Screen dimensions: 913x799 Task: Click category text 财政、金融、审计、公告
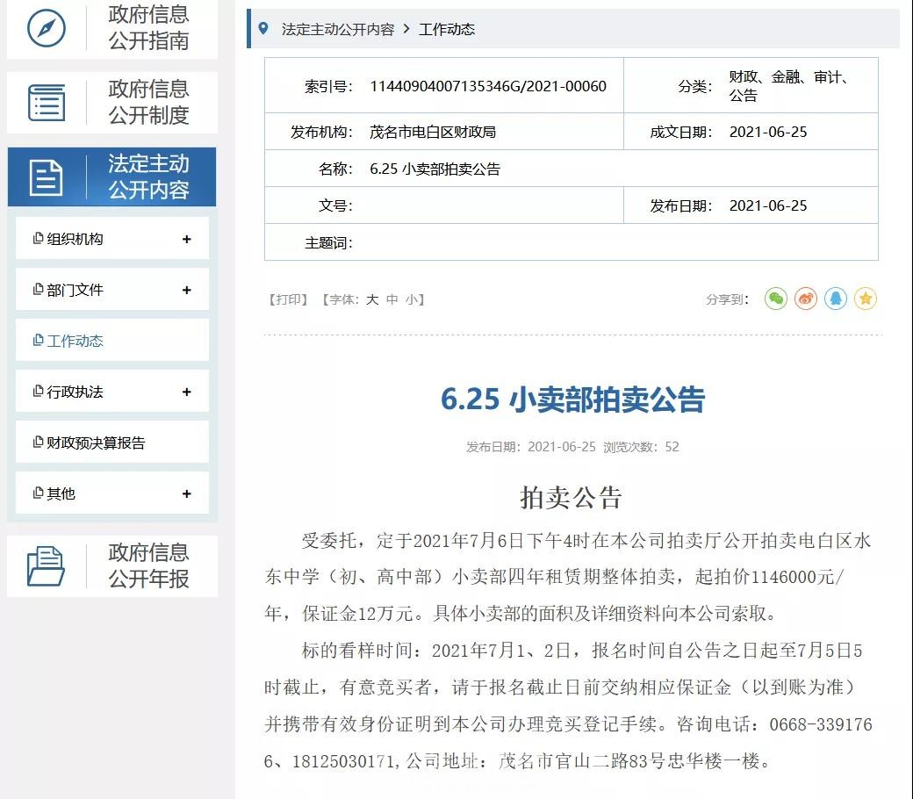click(x=789, y=86)
